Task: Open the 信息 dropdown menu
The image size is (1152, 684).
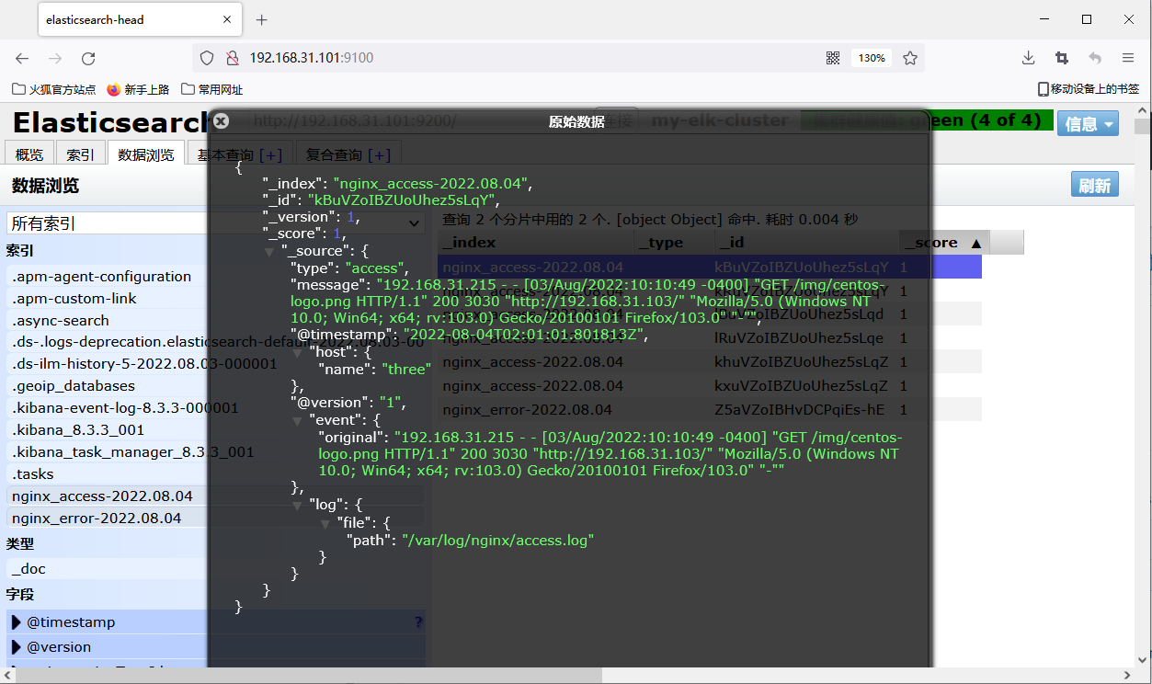Action: [1088, 124]
